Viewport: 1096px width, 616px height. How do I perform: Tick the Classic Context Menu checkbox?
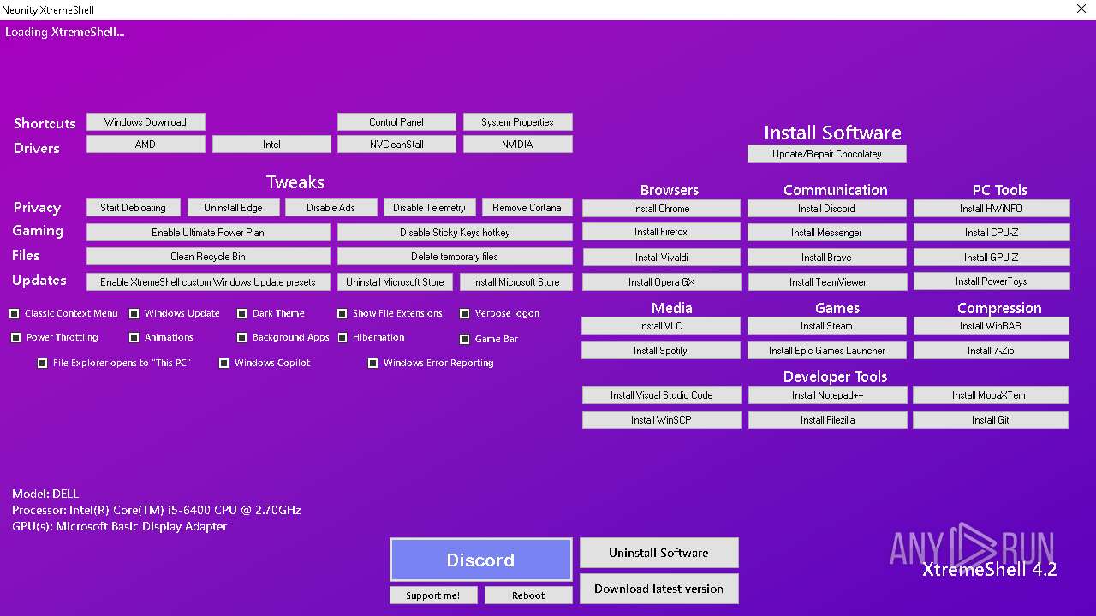[15, 314]
